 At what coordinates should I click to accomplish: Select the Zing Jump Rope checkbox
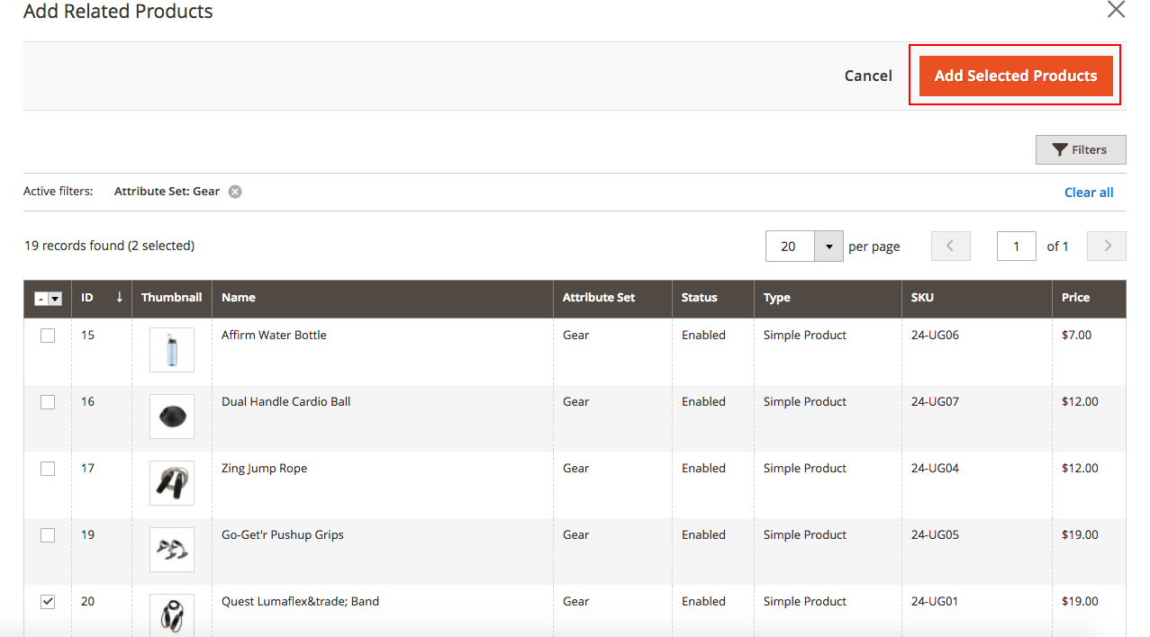(47, 468)
